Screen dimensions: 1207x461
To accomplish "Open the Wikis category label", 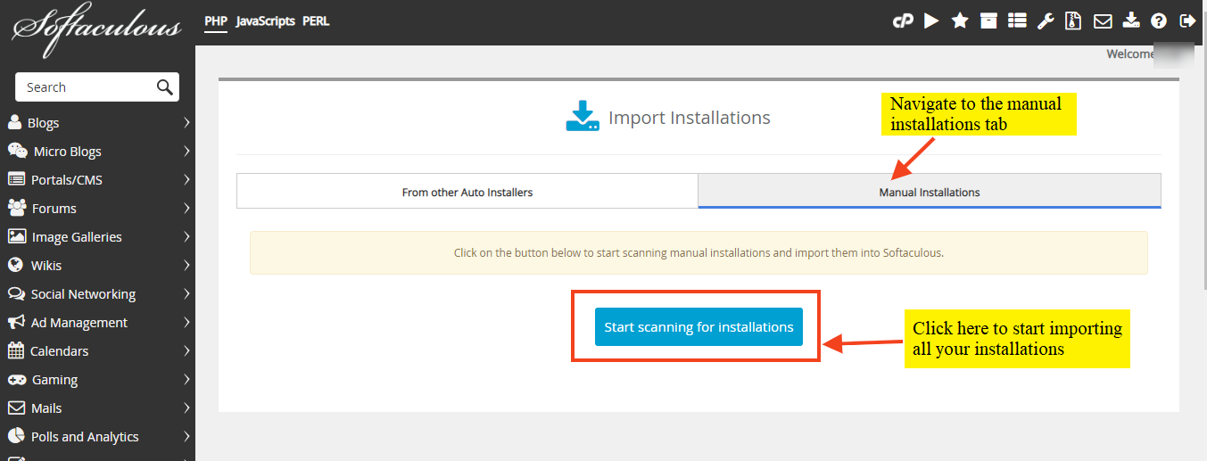I will pos(45,266).
